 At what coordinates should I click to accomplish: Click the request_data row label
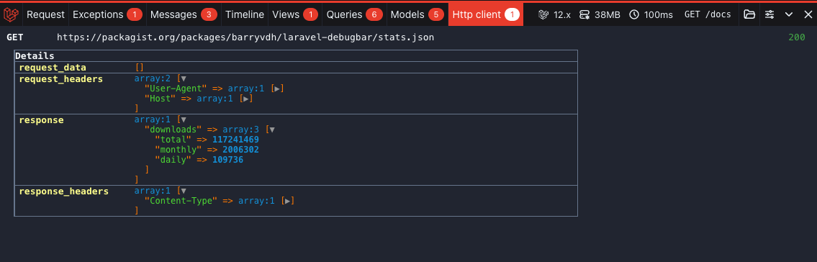pyautogui.click(x=53, y=68)
